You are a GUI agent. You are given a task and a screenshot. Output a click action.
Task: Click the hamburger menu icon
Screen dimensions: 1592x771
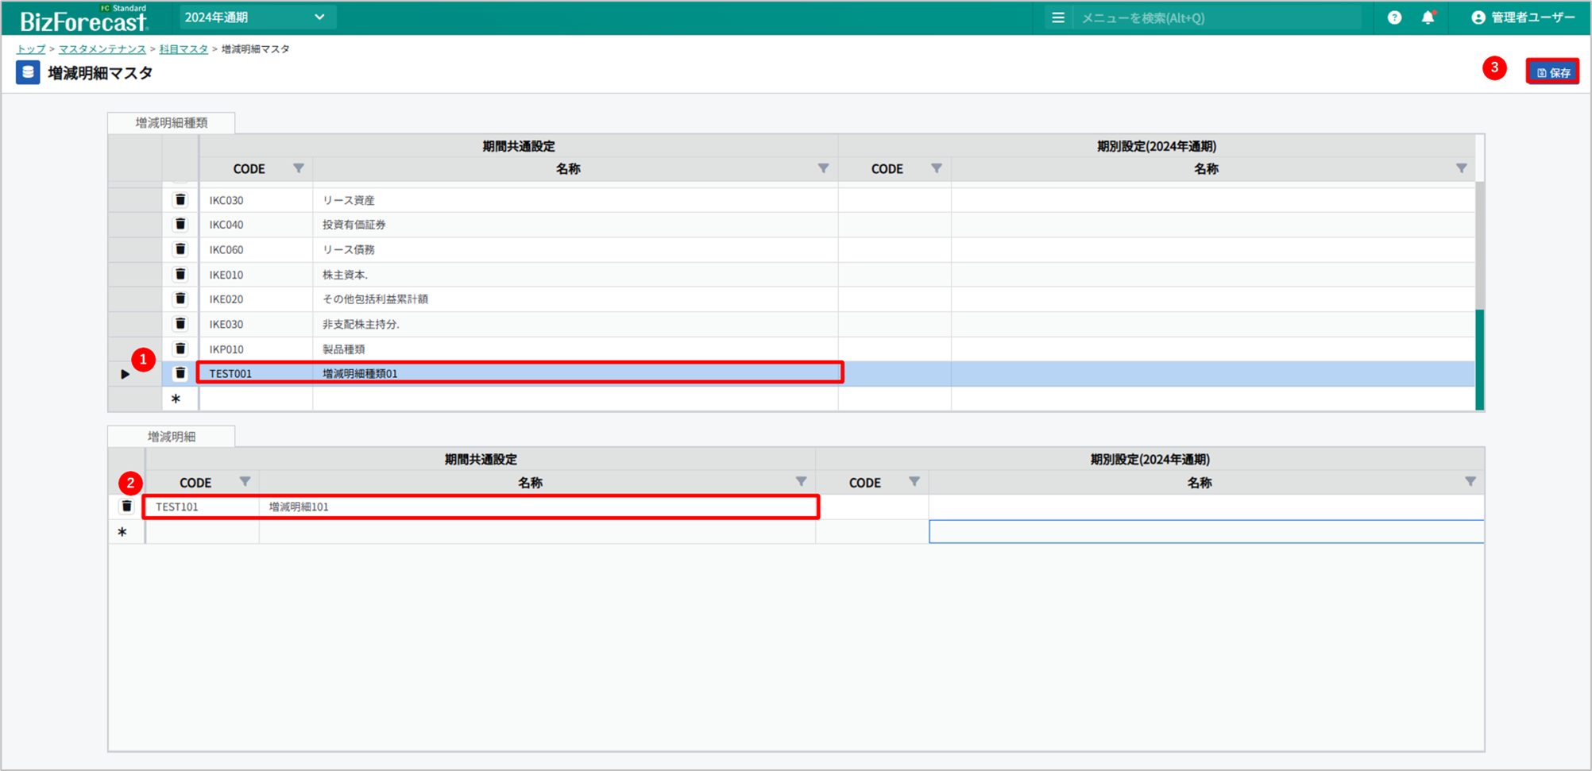[1057, 17]
